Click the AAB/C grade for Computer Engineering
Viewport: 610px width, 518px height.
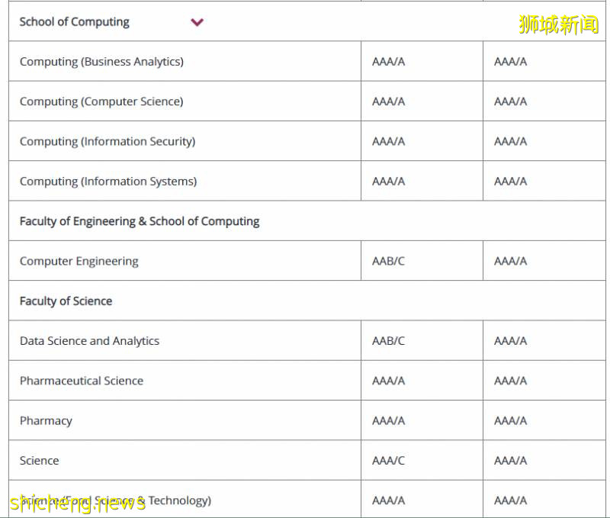[386, 261]
